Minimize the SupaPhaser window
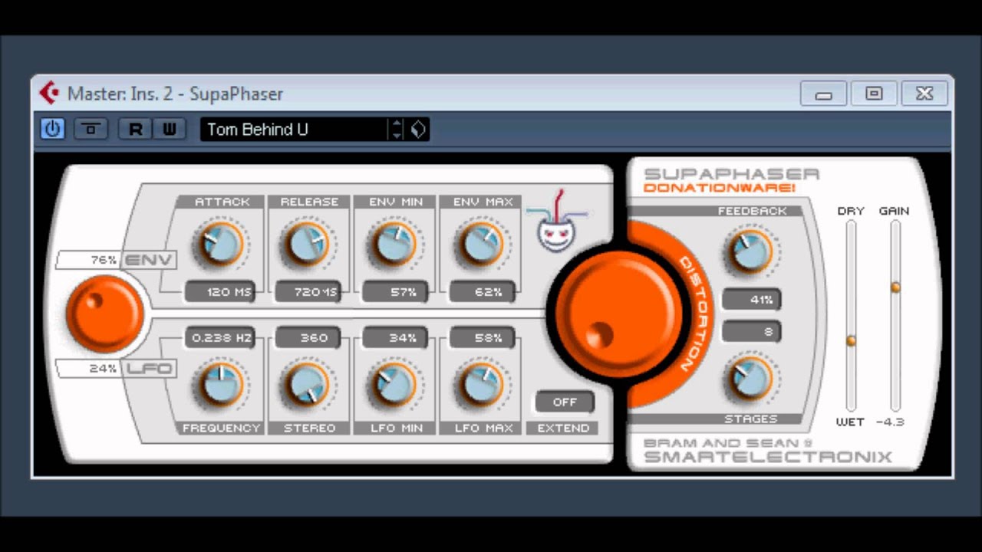This screenshot has height=552, width=982. (x=824, y=94)
